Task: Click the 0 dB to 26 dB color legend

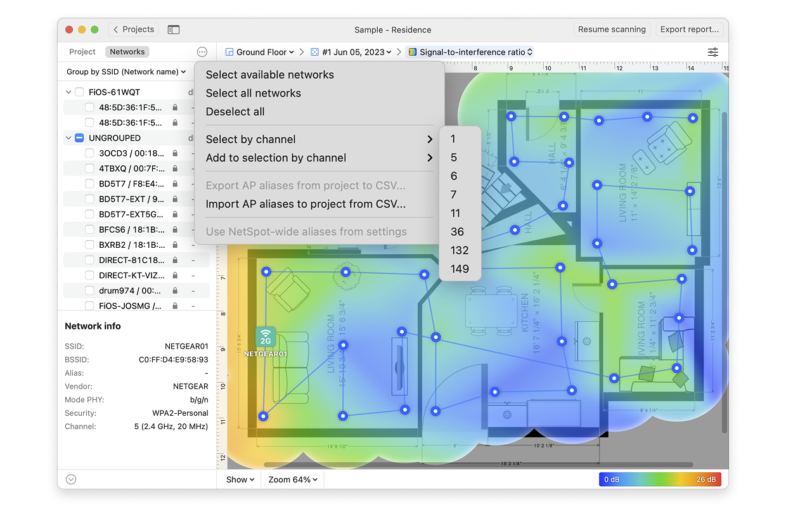Action: point(660,479)
